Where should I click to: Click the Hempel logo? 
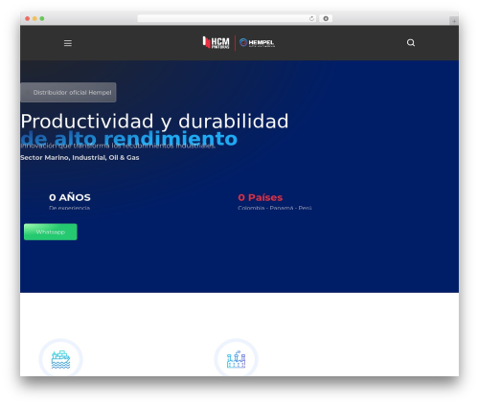click(x=257, y=43)
